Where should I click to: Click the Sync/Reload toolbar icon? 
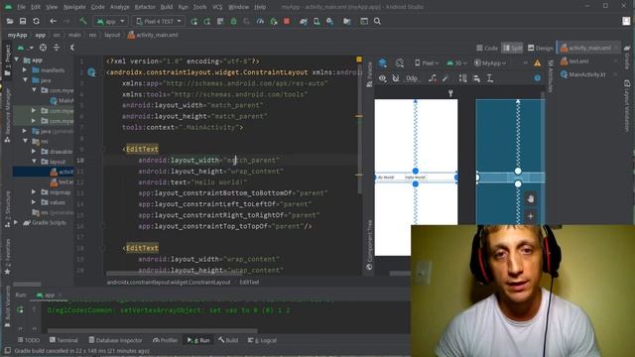pos(36,21)
